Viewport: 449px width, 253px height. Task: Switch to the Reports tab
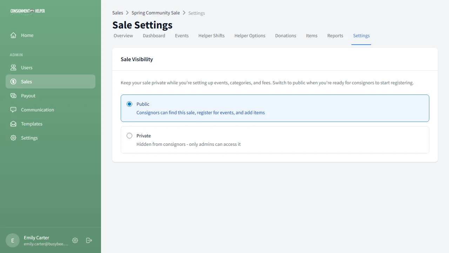point(335,35)
